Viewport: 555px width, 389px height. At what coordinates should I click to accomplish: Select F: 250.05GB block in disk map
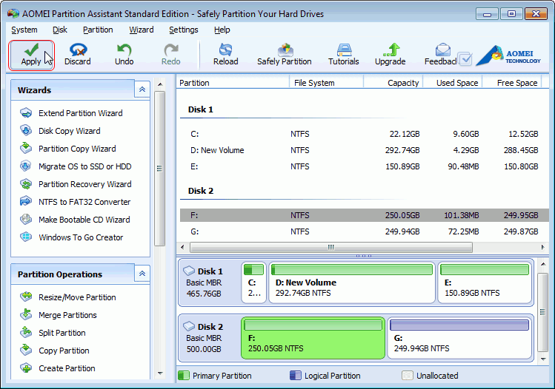(313, 338)
